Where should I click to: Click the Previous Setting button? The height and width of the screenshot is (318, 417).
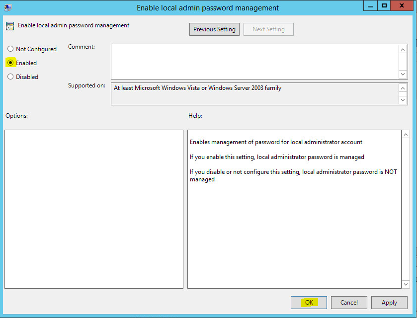(214, 29)
